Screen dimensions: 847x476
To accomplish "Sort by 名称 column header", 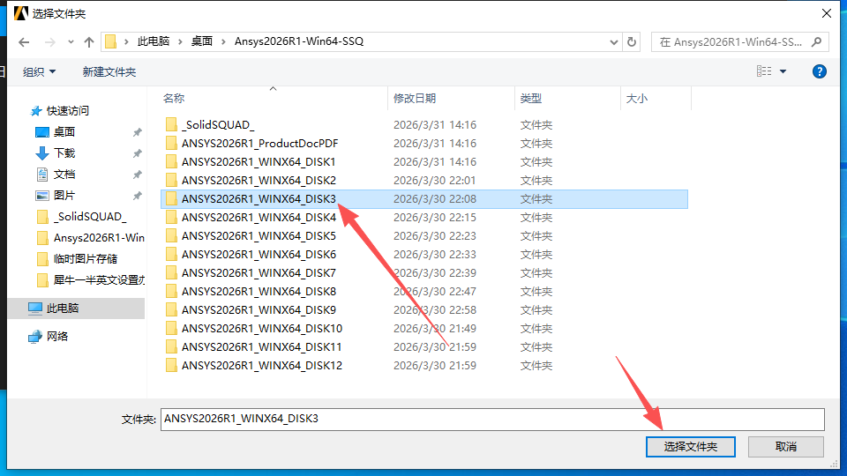I will click(x=174, y=98).
